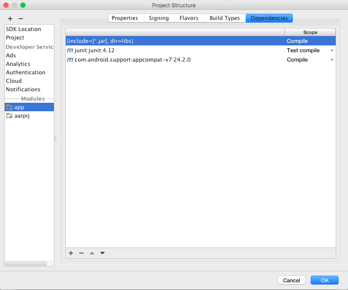Click the Maven icon beside appcompat-v7:24.2.0
The height and width of the screenshot is (290, 348).
(x=70, y=60)
